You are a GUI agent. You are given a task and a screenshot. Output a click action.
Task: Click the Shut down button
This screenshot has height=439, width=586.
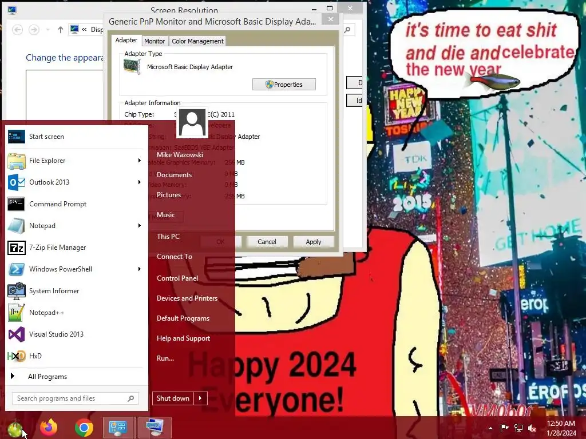tap(173, 398)
